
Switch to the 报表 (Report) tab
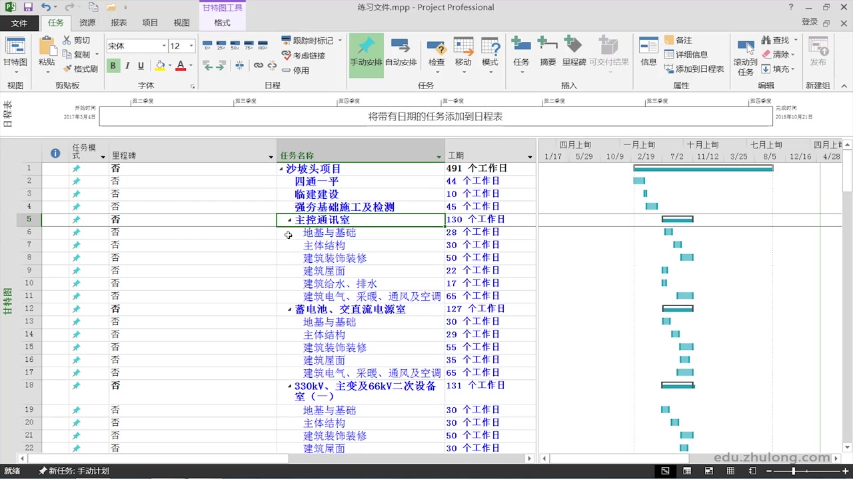pos(119,23)
